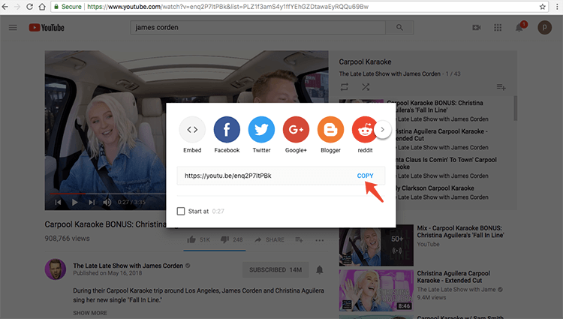Toggle playlist loop
Viewport: 563px width, 319px height.
pos(345,87)
